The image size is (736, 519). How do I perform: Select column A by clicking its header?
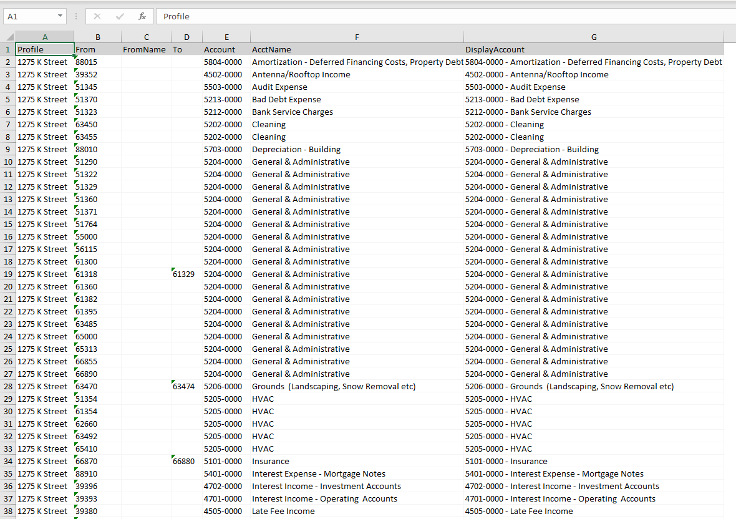pos(44,37)
